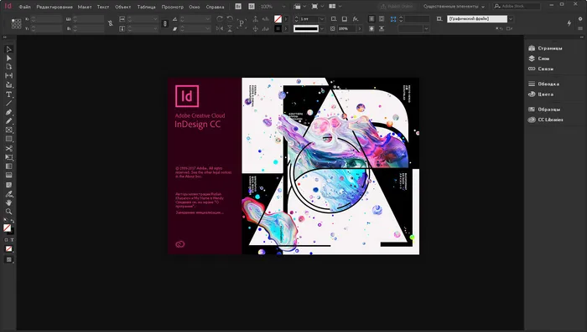Open the arrange documents dropdown
Screen dimensions: 587x332
pos(335,7)
